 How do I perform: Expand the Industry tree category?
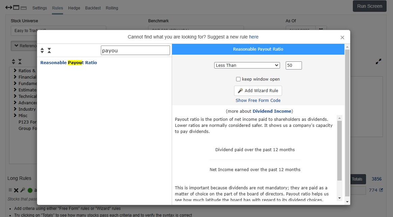click(15, 109)
